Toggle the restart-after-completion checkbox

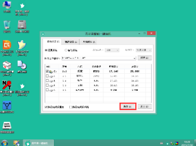46,107
